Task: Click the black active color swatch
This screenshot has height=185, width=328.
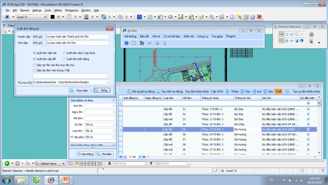Action: 53,17
